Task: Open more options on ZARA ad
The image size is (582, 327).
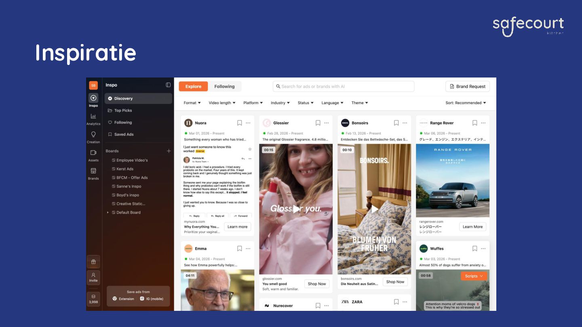Action: [x=405, y=302]
